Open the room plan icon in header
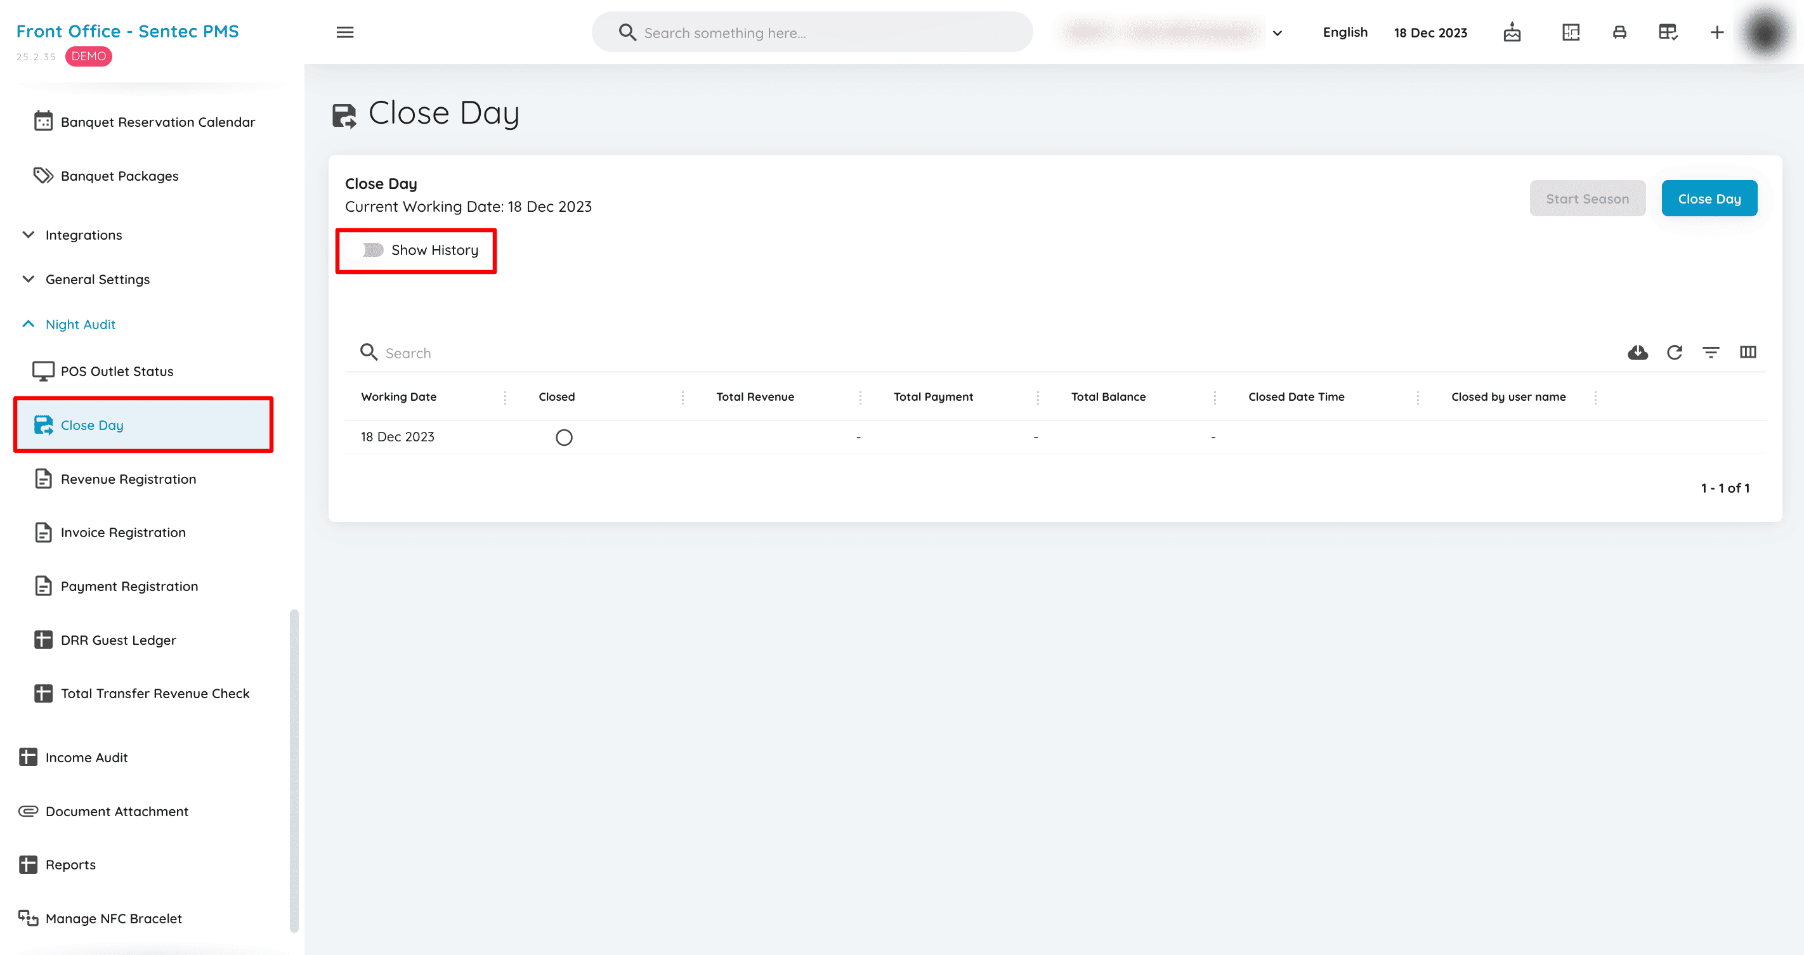Screen dimensions: 1804x955 coord(1571,32)
